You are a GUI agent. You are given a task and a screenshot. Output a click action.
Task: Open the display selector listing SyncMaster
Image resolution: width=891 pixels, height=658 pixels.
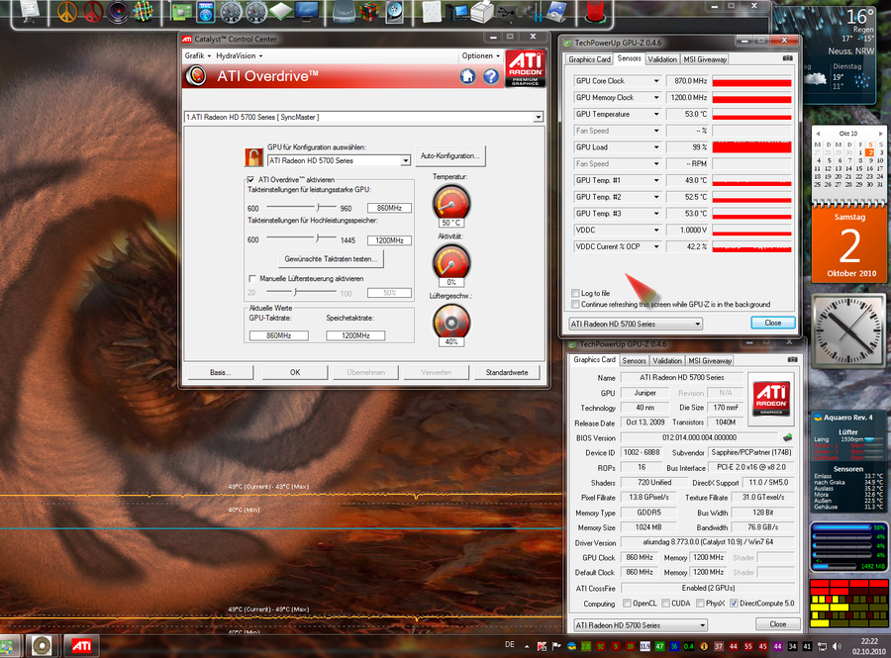[x=363, y=117]
